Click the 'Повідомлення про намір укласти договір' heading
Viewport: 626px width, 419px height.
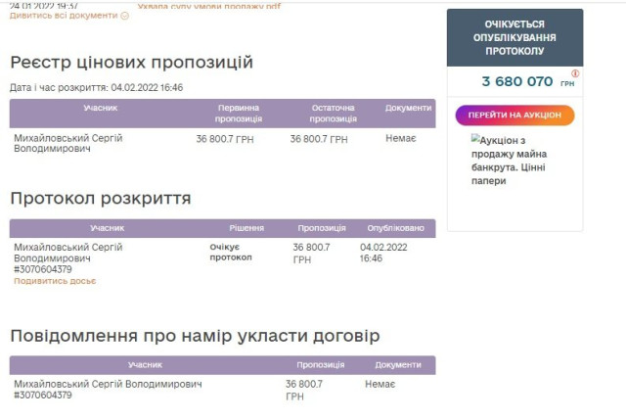click(x=195, y=337)
